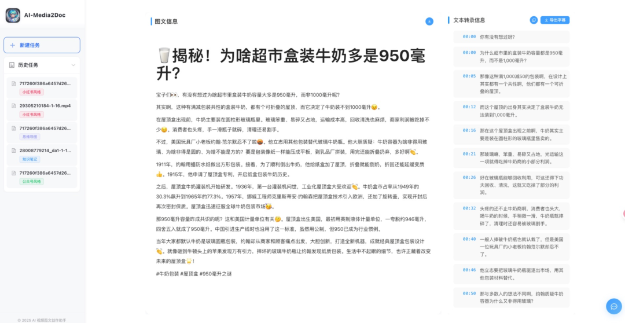Click the paragraph starting 其实啊，这种有满减包装

tap(269, 107)
